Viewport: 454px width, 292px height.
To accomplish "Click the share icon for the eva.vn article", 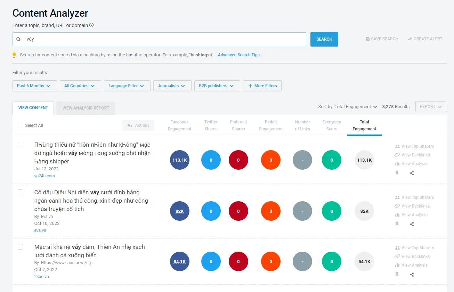I will 412,224.
